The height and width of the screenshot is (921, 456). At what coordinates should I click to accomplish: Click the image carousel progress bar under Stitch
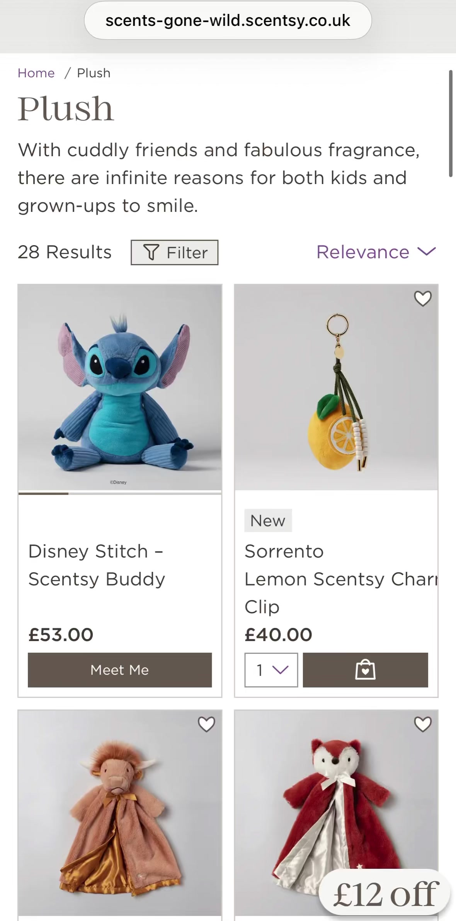point(120,493)
